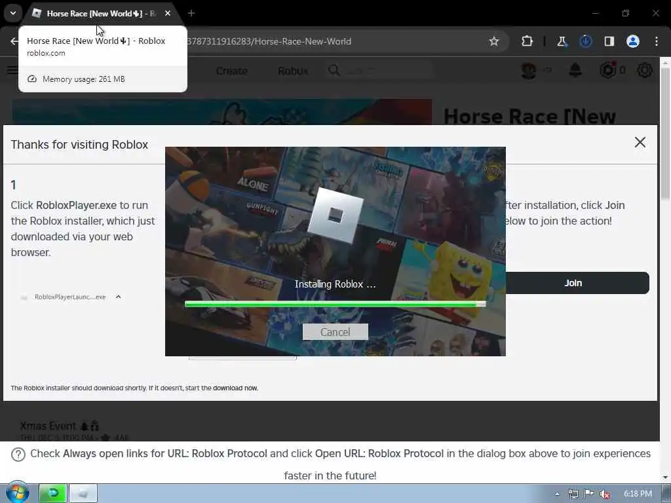Show hidden tray icons arrow
Screen dimensions: 671x503
557,494
